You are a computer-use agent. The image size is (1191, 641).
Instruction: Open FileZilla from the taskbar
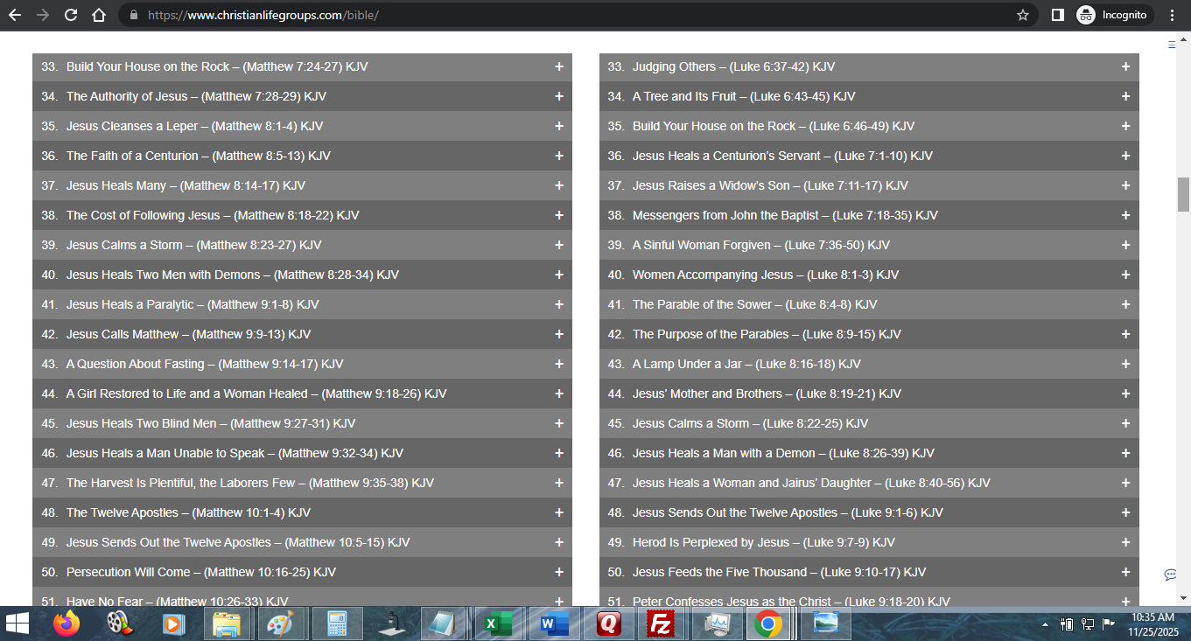click(660, 624)
